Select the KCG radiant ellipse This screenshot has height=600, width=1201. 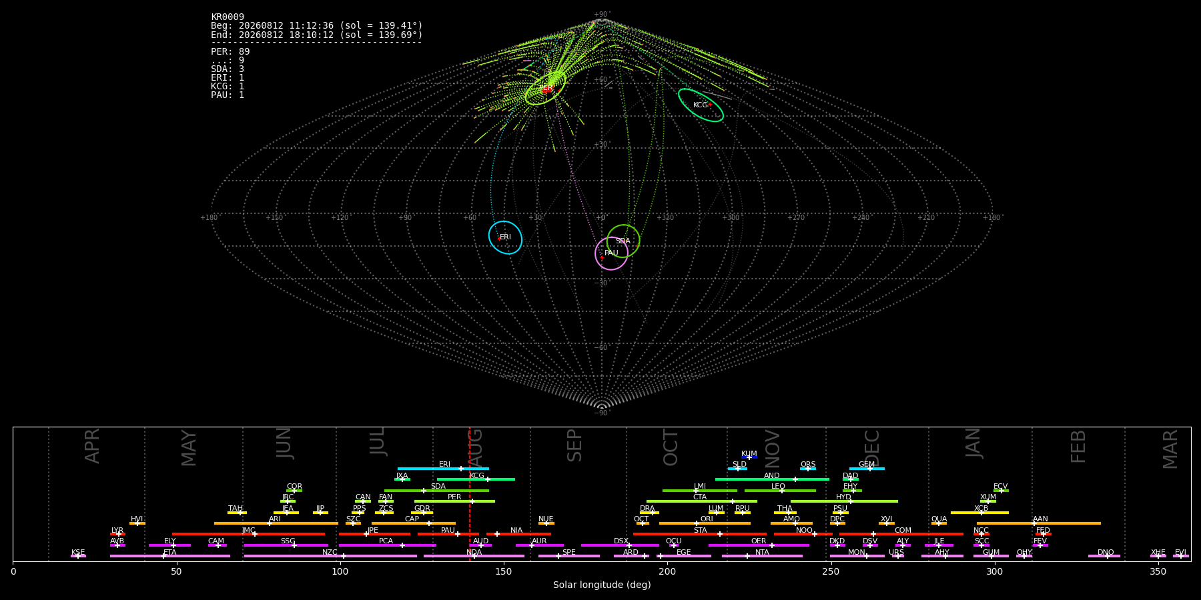pyautogui.click(x=701, y=105)
